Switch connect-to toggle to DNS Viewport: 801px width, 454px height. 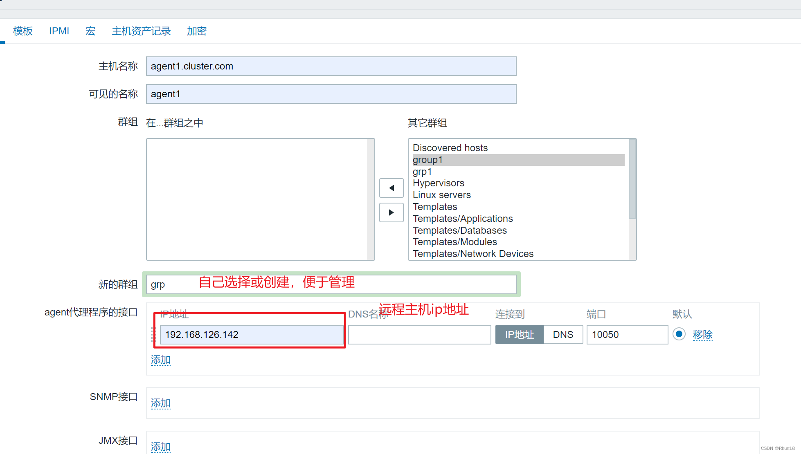coord(563,335)
